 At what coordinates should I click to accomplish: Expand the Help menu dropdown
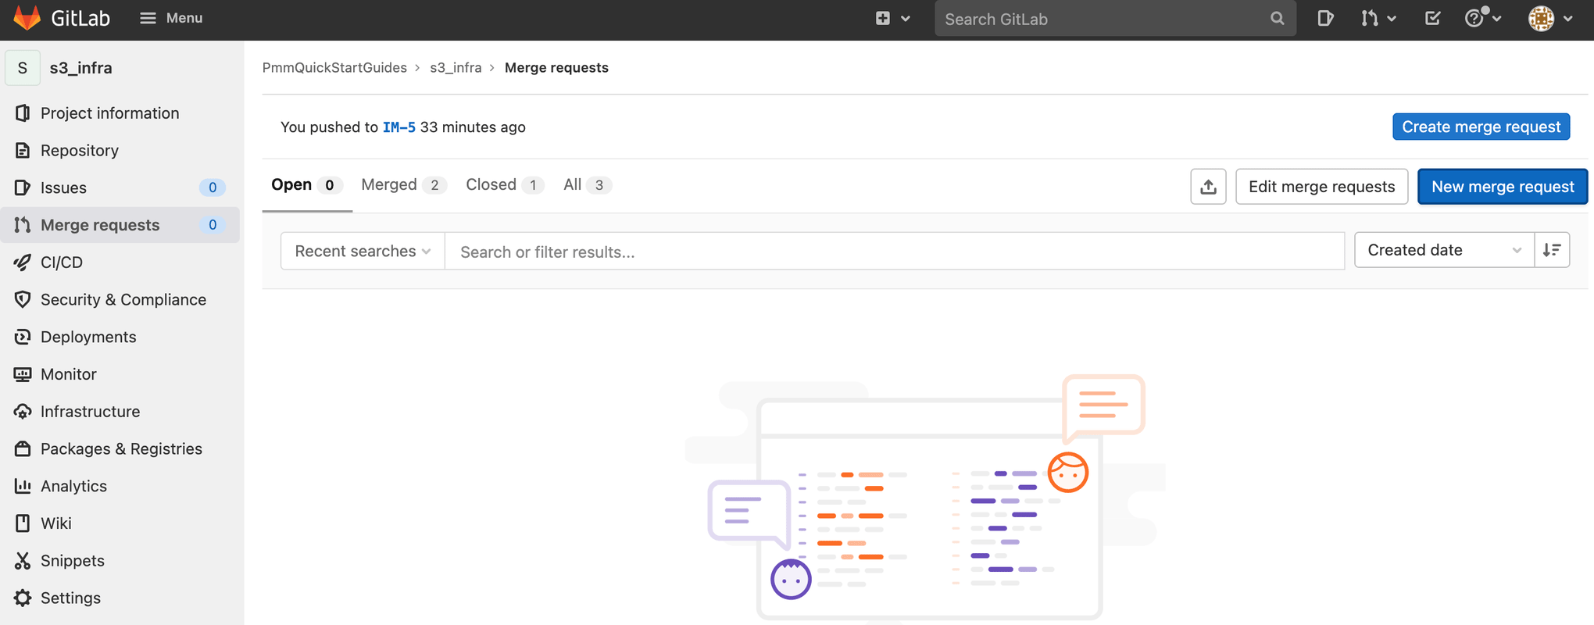1482,18
